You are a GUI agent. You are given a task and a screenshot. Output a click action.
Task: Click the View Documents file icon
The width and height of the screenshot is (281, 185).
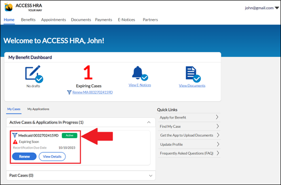coord(192,74)
